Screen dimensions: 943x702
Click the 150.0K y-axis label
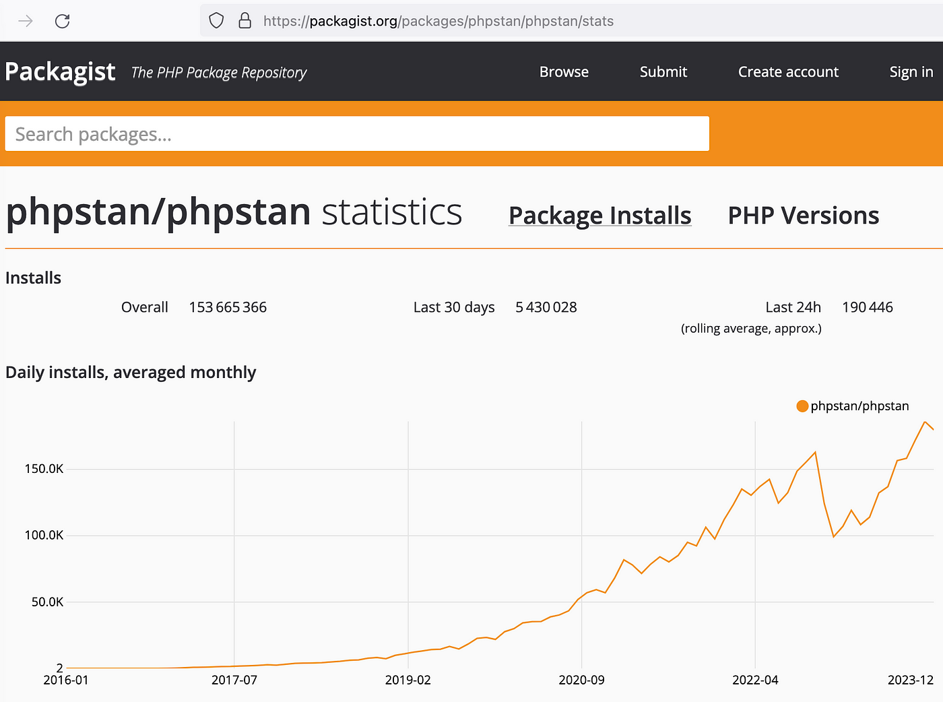[44, 469]
